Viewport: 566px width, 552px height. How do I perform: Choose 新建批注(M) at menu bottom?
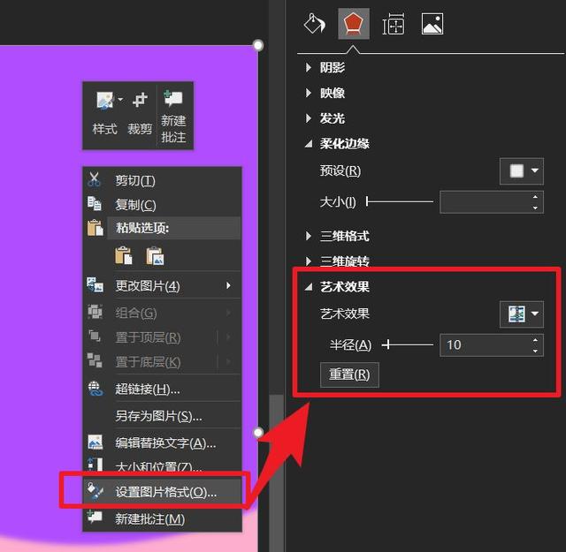[162, 518]
